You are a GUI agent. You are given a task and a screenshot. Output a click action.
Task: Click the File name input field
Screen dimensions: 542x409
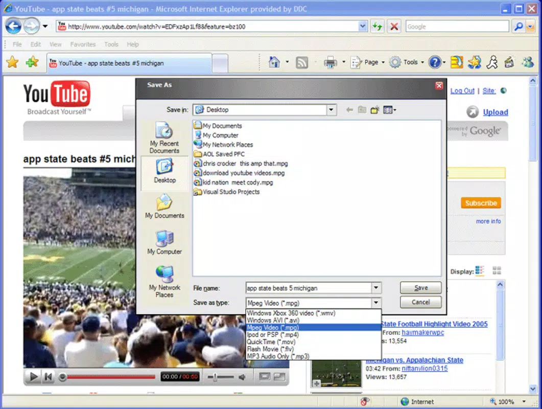click(309, 288)
